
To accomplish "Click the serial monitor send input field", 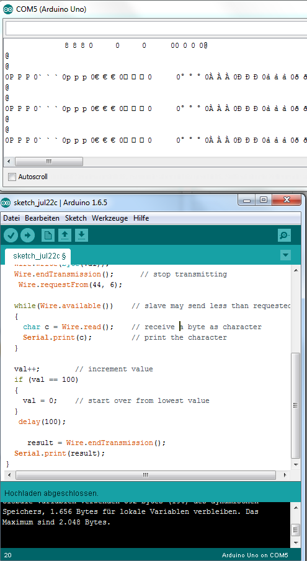I will (x=156, y=29).
